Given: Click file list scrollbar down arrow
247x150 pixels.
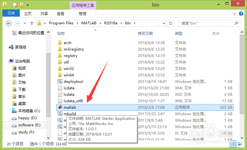Looking at the screenshot, I should tap(242, 138).
